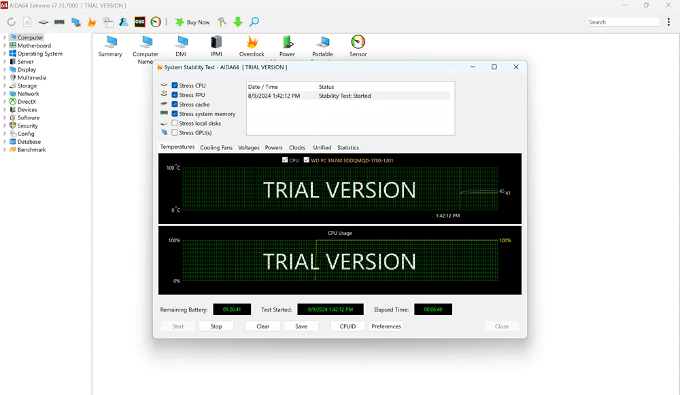Launch stability test via flame toolbar icon
The width and height of the screenshot is (680, 395).
[x=92, y=22]
